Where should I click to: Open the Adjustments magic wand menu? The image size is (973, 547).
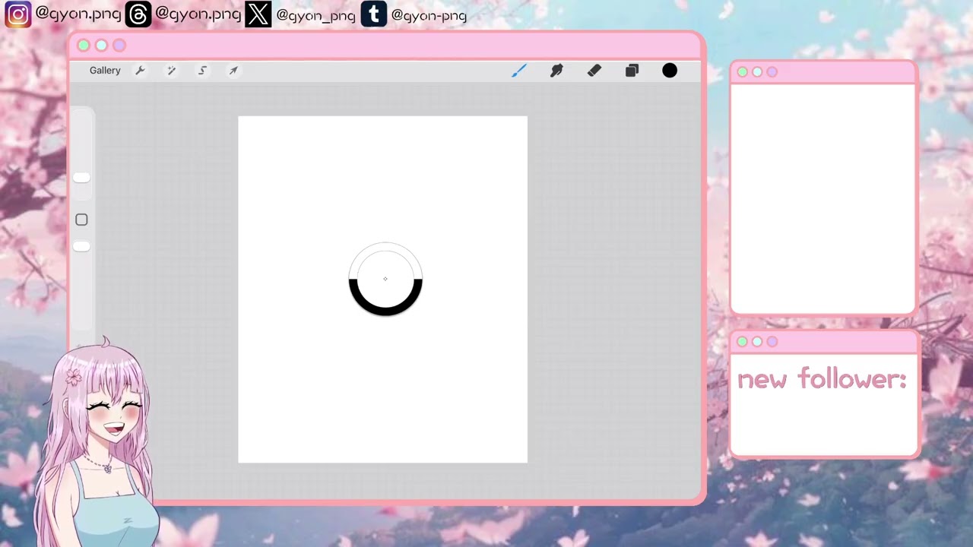(x=171, y=70)
